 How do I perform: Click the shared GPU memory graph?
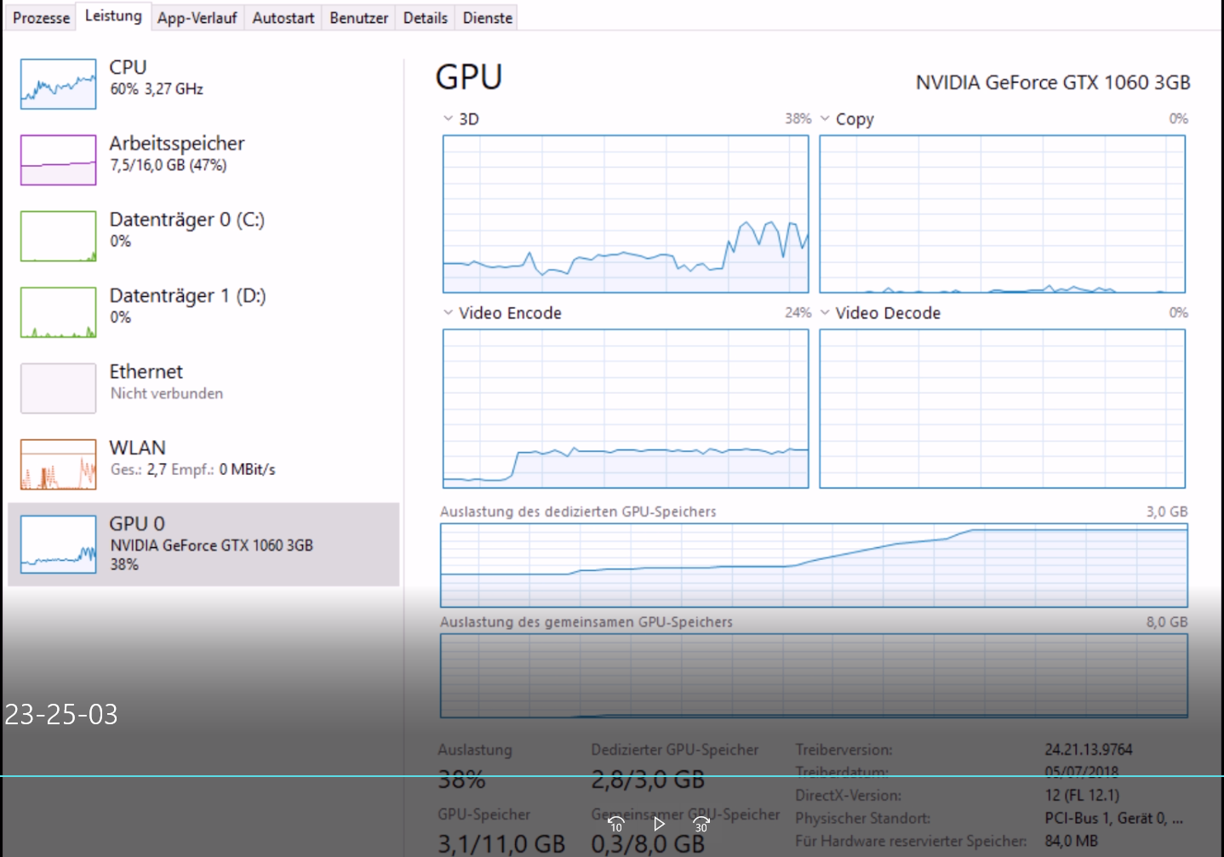coord(814,676)
